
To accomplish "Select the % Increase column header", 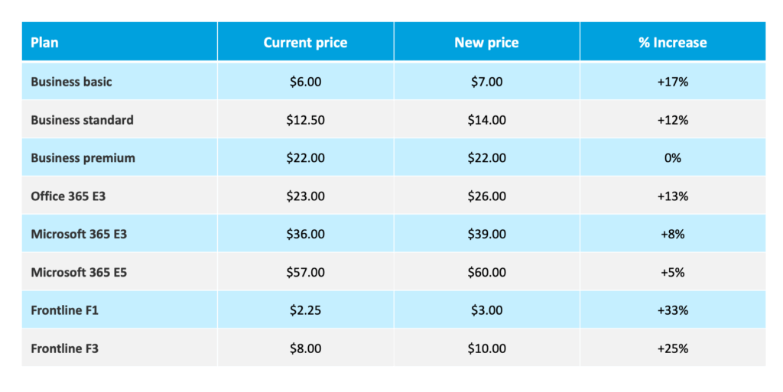I will click(672, 43).
